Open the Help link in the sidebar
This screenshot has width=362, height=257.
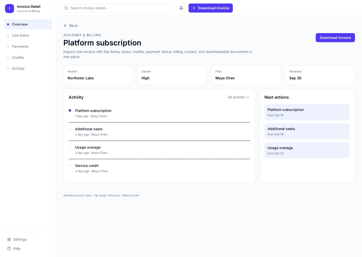(x=28, y=248)
